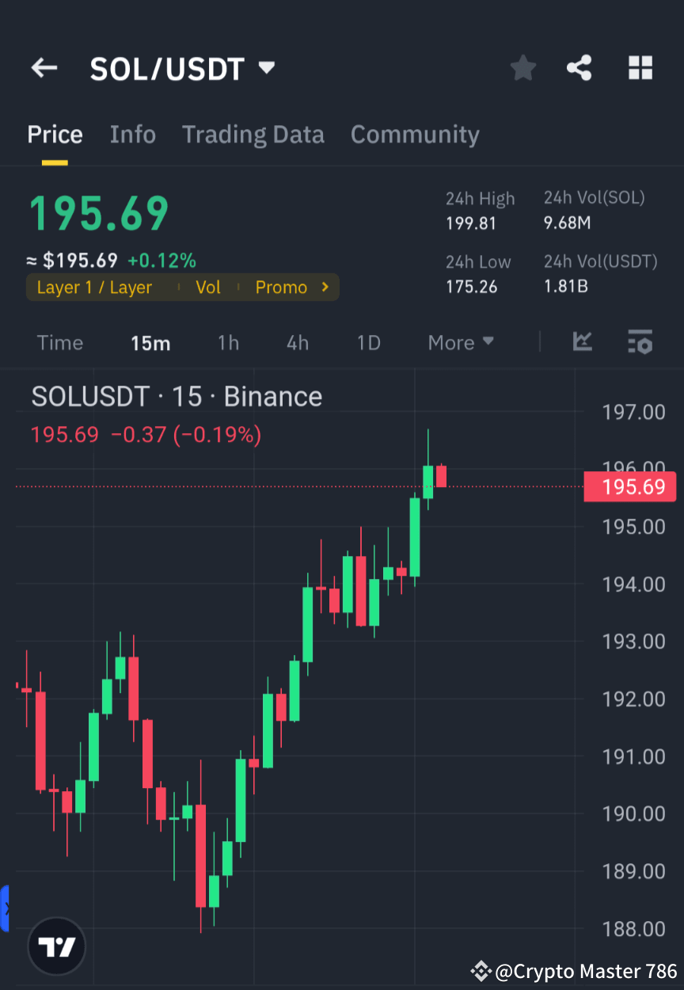
Task: Click the back arrow icon
Action: tap(44, 68)
